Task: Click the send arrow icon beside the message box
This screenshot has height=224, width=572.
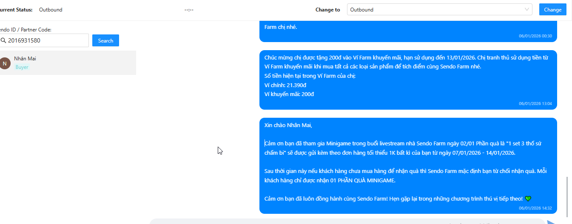Action: pyautogui.click(x=552, y=222)
